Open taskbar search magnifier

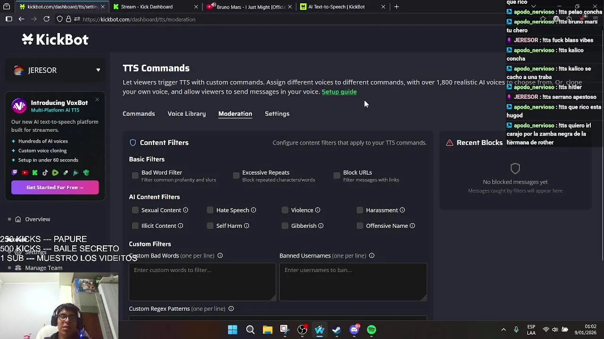point(250,330)
